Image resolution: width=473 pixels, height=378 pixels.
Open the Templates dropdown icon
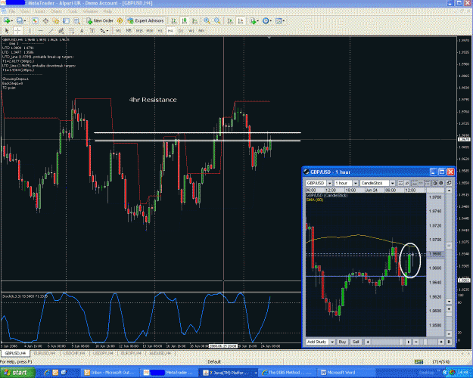pyautogui.click(x=279, y=21)
